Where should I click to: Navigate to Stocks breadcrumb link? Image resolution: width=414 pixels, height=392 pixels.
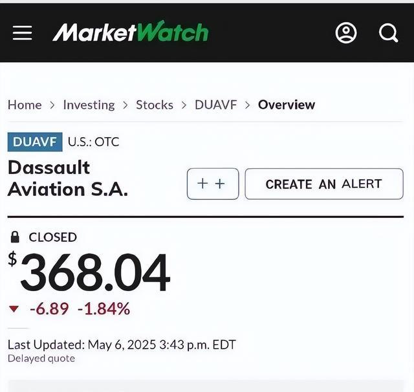coord(155,105)
